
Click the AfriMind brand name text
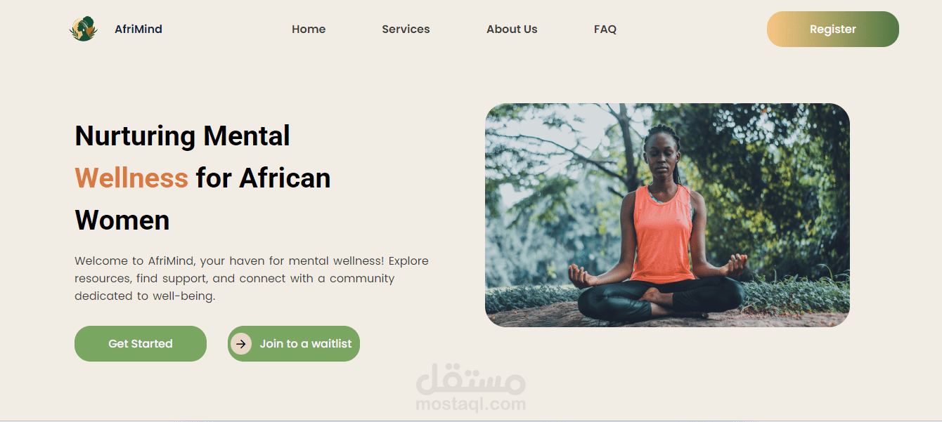coord(138,29)
